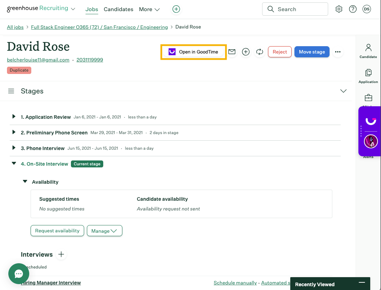Click the Duplicate tag

click(19, 70)
